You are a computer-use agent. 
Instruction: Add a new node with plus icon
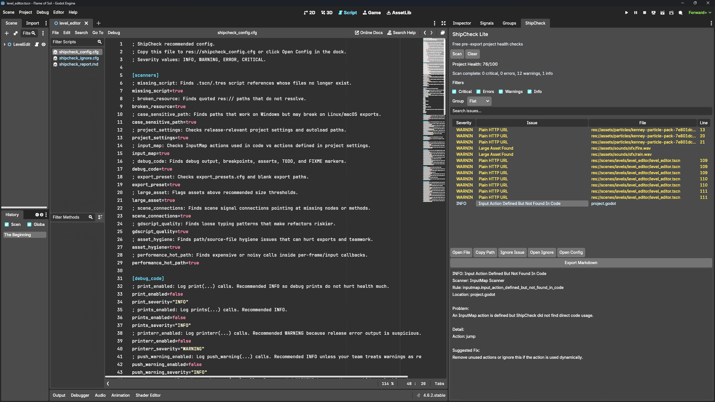[x=7, y=33]
